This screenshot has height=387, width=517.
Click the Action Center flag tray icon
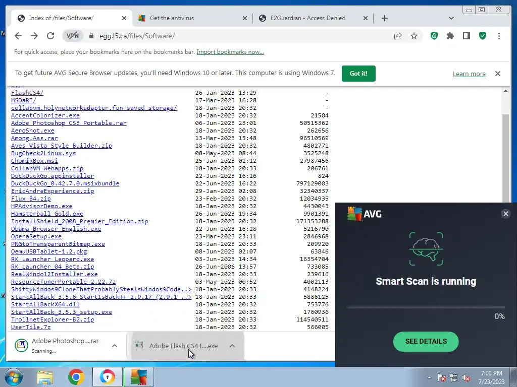(442, 377)
